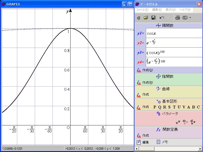Open the 表示(V) menu
The width and height of the screenshot is (203, 152).
click(x=170, y=10)
